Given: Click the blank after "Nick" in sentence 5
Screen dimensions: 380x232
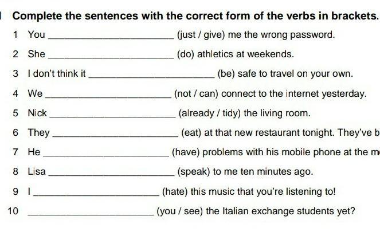Looking at the screenshot, I should (113, 113).
